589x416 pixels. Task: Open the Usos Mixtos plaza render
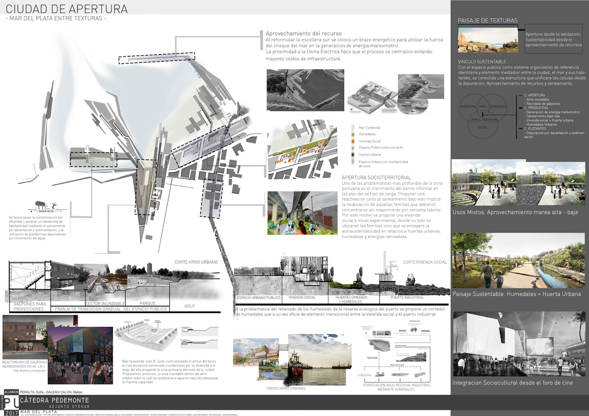[518, 183]
